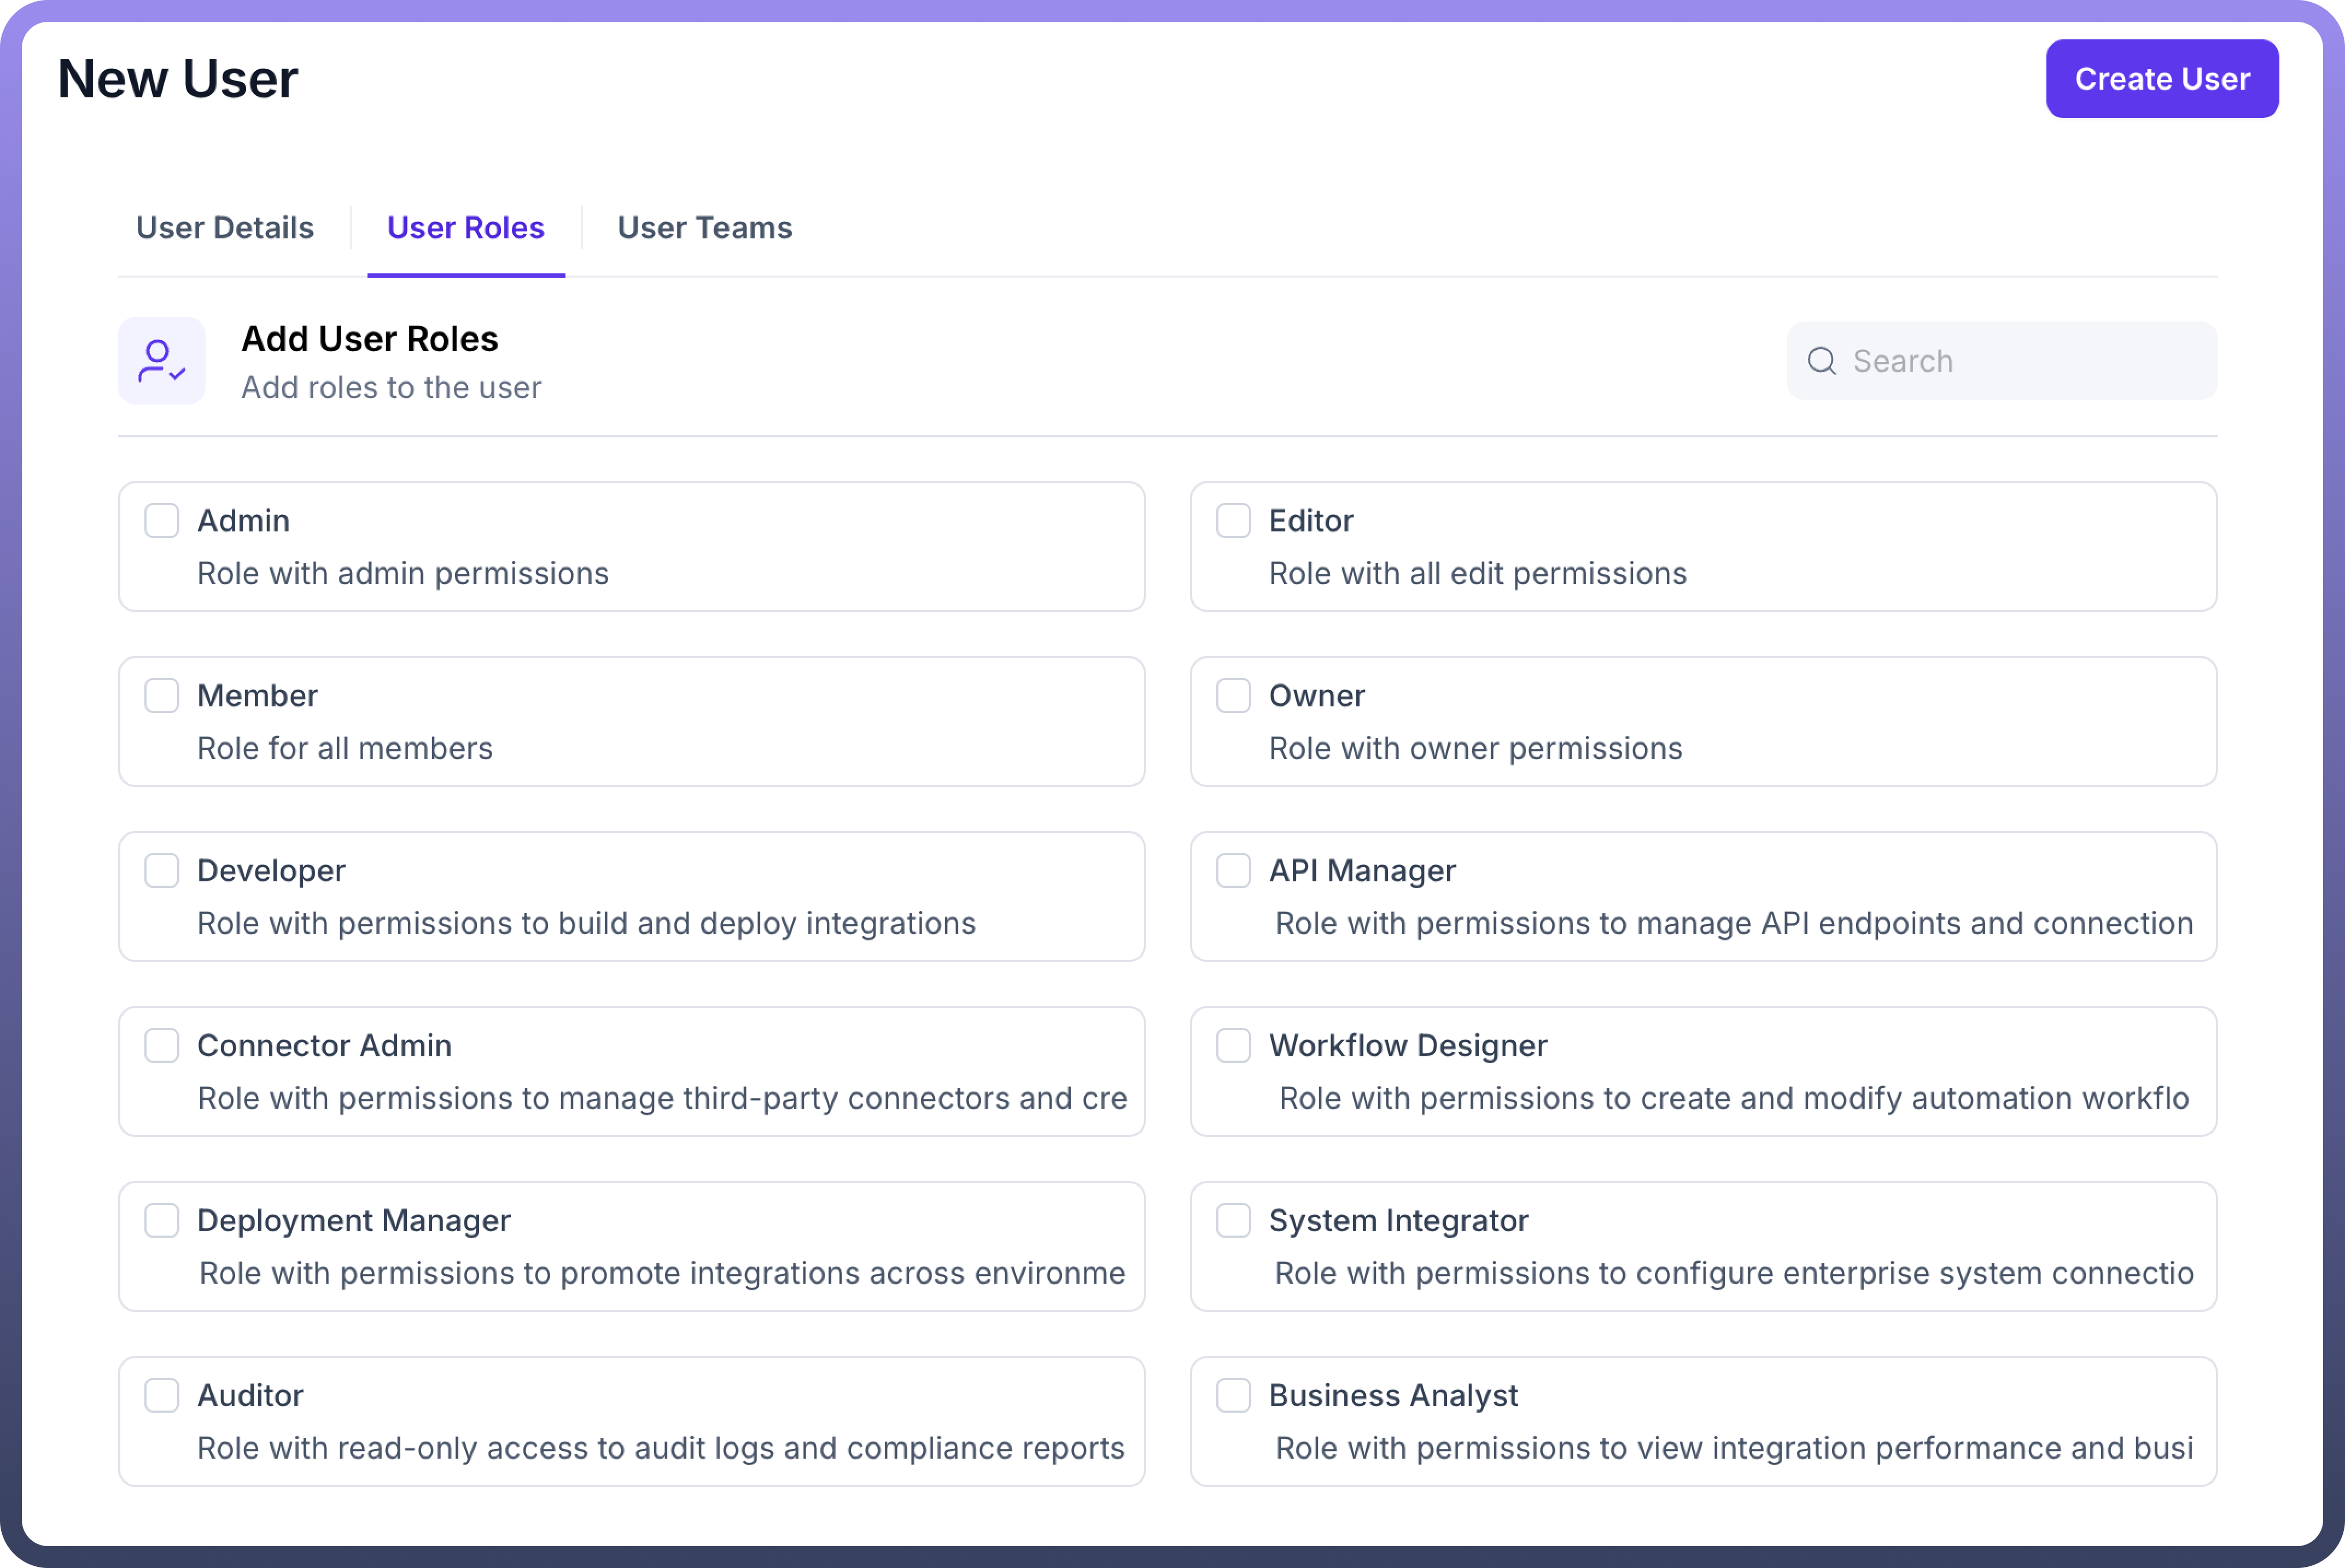
Task: Click the user-check icon beside Add User Roles
Action: [161, 361]
